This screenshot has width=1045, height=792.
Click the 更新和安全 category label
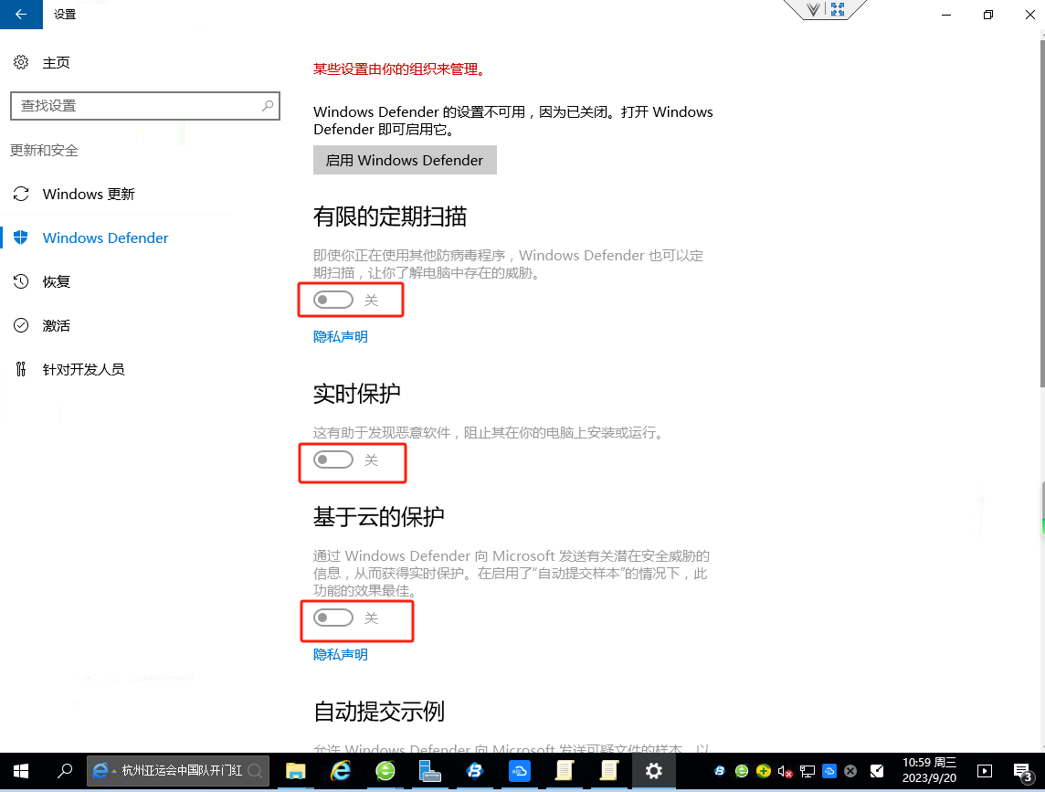pos(44,151)
